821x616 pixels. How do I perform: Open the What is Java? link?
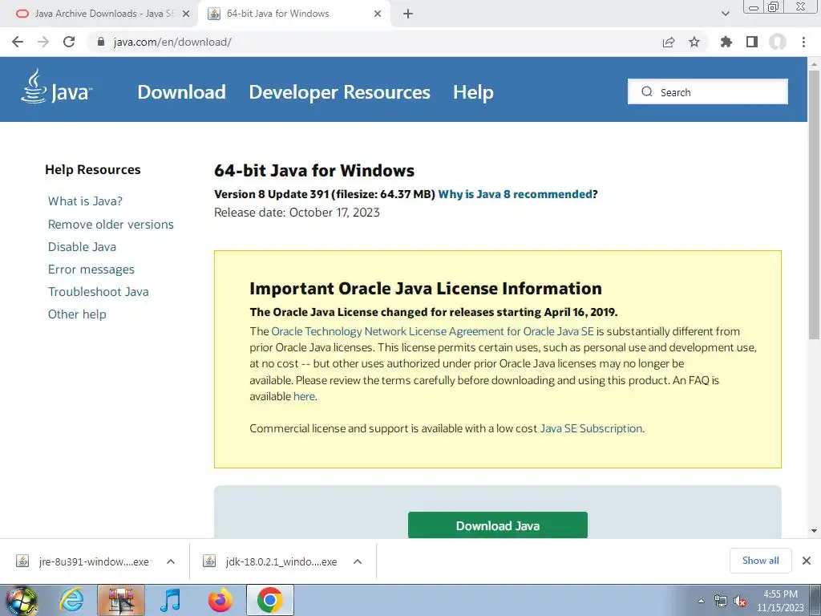click(85, 201)
